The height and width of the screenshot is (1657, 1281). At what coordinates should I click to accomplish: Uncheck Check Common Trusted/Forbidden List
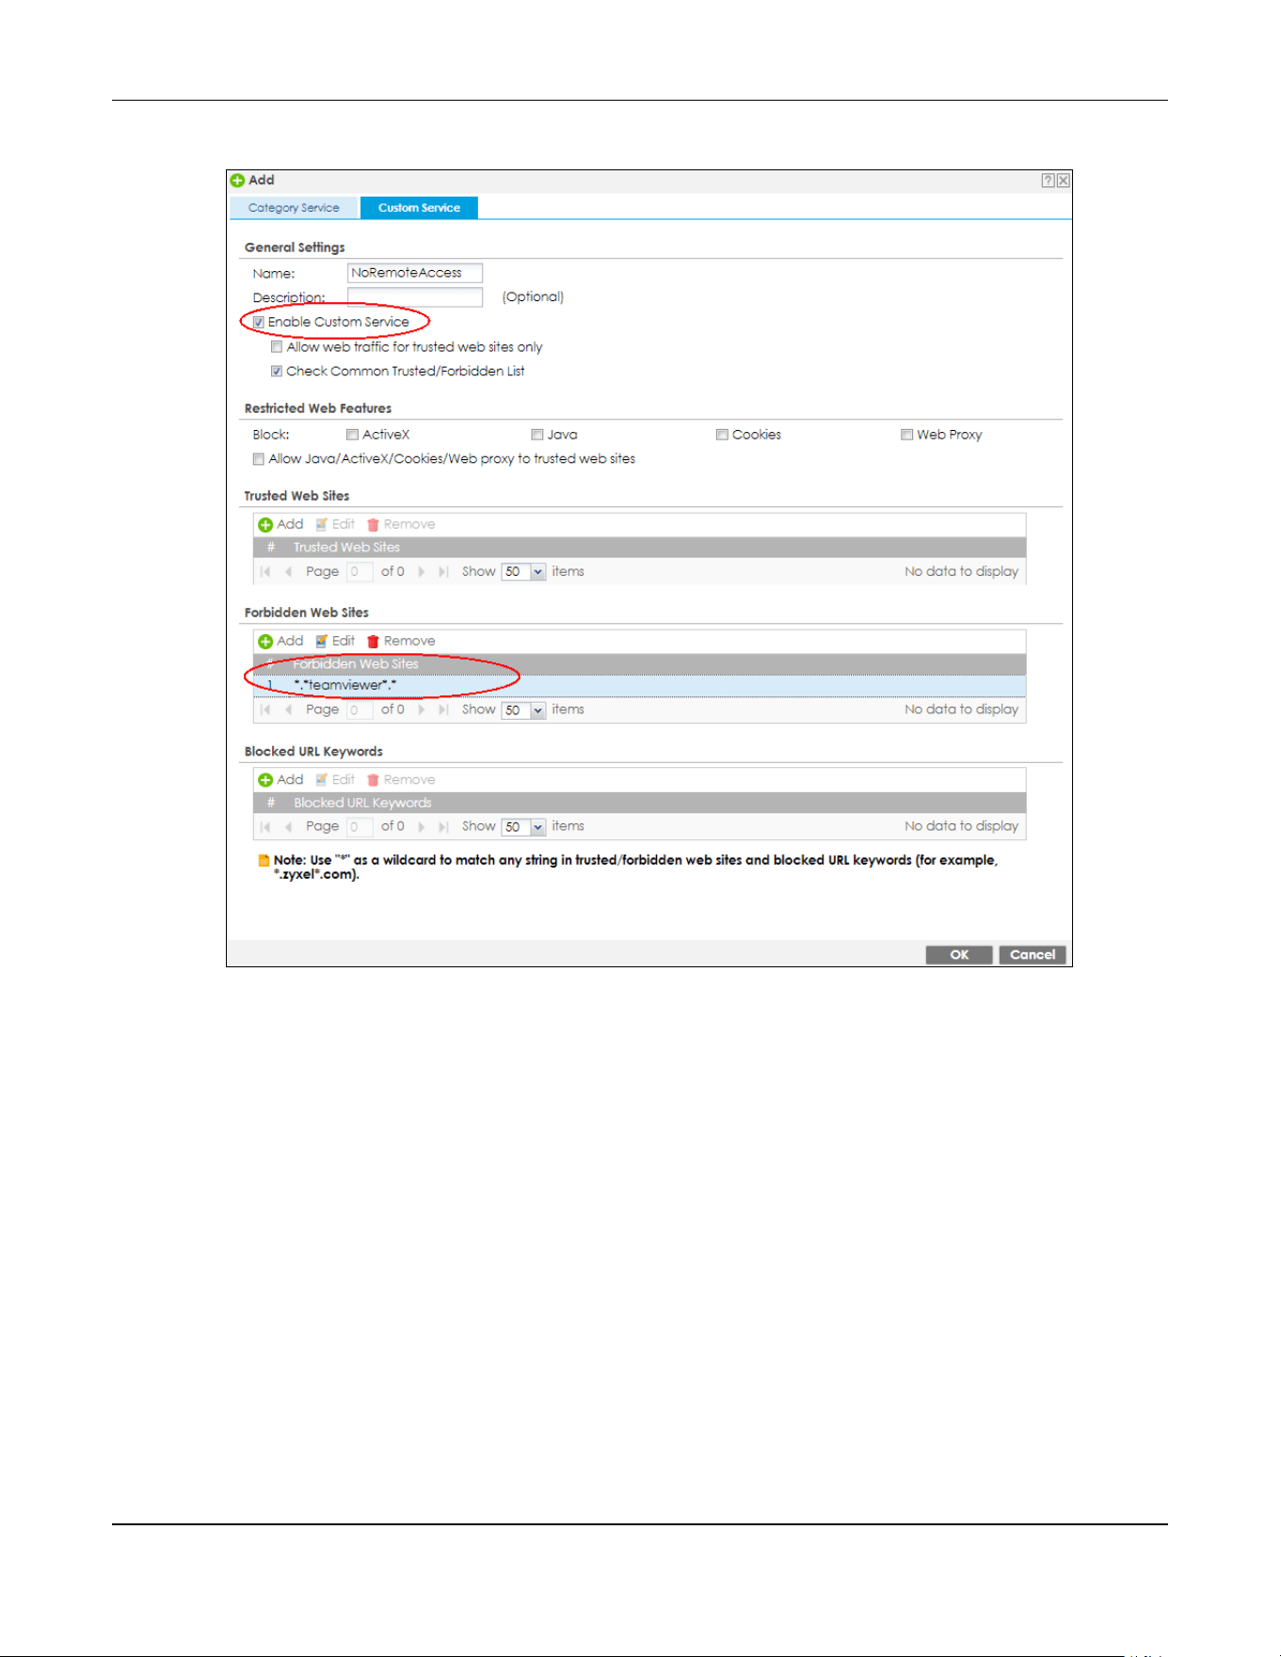point(277,372)
